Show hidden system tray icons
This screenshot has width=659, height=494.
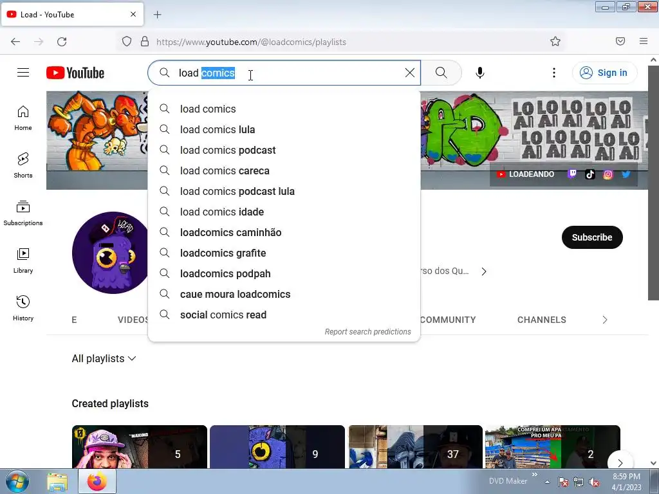tap(547, 482)
